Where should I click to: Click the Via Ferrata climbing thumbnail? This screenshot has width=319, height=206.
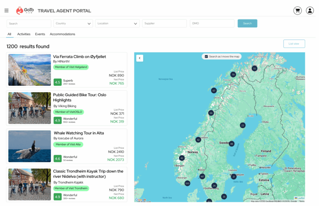[x=30, y=71]
